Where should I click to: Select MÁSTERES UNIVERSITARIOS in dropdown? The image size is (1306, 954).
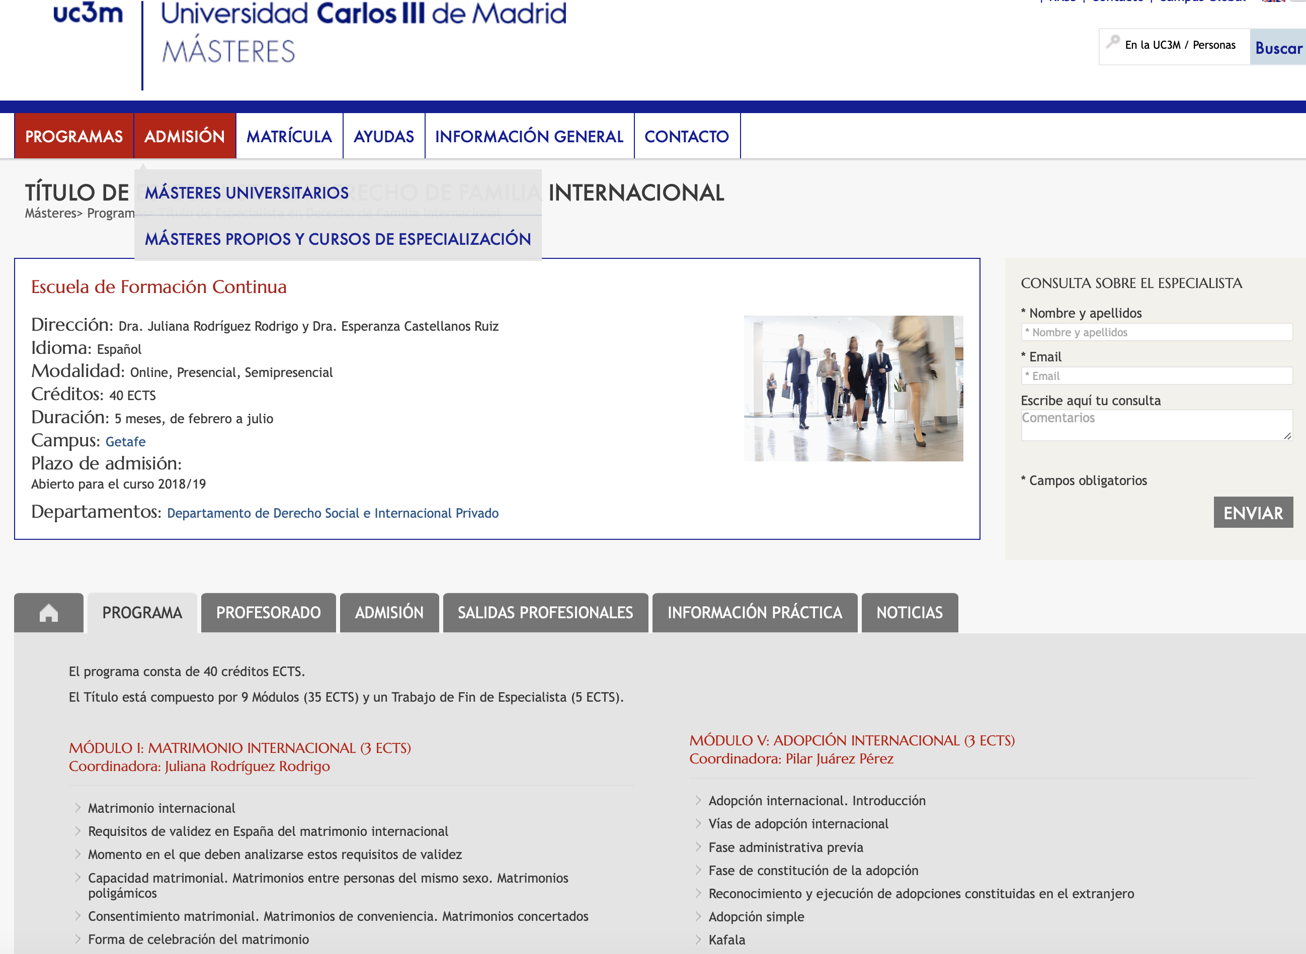point(247,193)
